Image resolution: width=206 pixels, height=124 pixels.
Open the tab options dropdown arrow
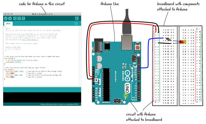click(76, 23)
